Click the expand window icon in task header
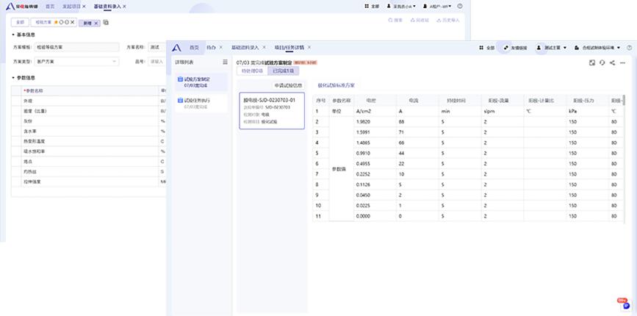The image size is (637, 316). tap(592, 62)
